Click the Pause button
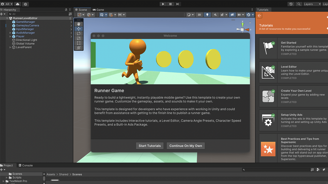Image resolution: width=328 pixels, height=184 pixels. [x=170, y=4]
